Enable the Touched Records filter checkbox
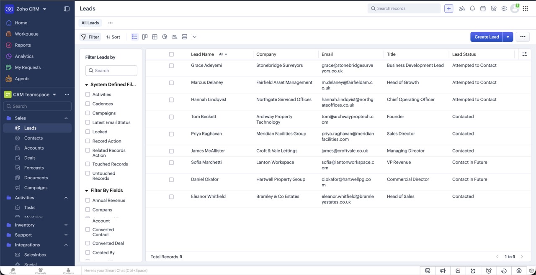Screen dimensions: 536x275 pos(88,164)
